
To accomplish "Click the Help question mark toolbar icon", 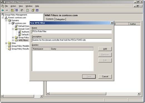I will tap(33, 10).
